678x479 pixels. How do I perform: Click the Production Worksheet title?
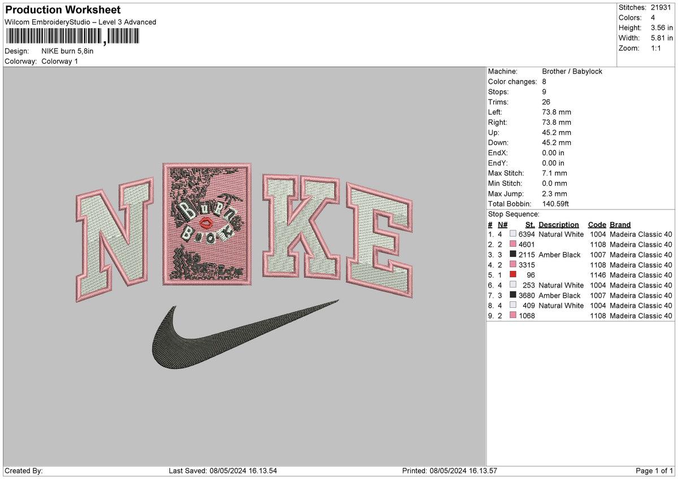(x=63, y=10)
